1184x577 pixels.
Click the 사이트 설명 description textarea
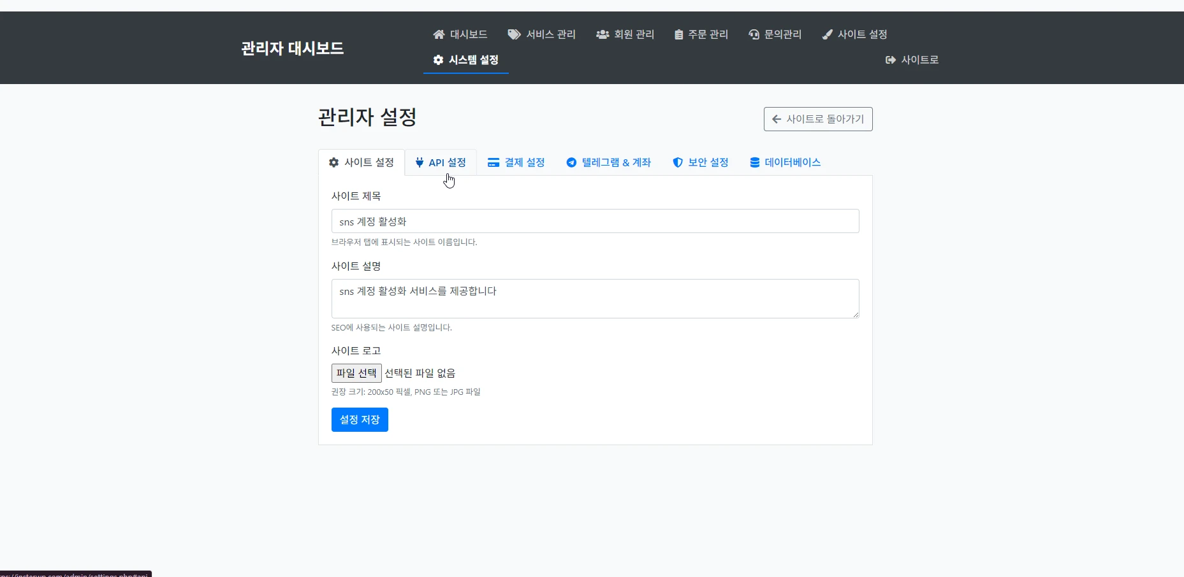(594, 298)
